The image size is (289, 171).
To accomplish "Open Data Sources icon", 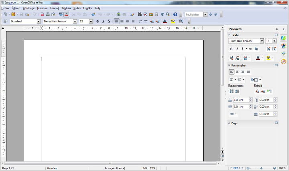I will (157, 14).
